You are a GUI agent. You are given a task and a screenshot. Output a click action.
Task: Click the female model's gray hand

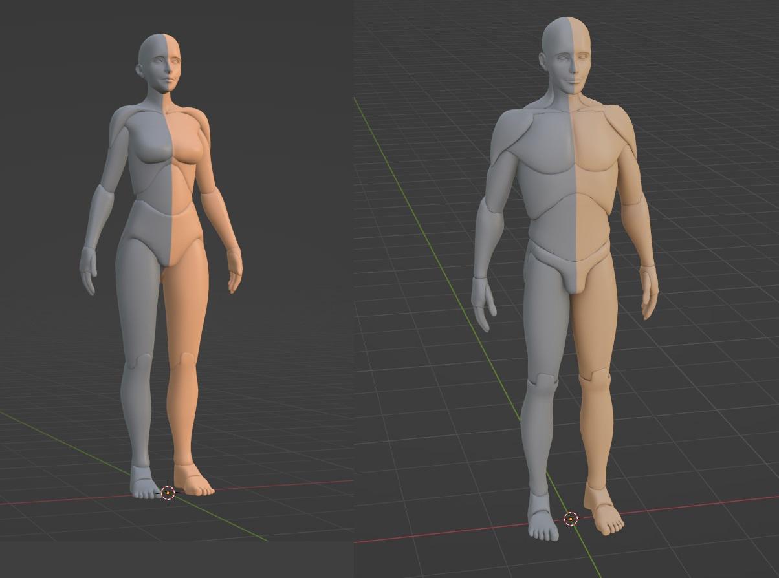coord(88,270)
